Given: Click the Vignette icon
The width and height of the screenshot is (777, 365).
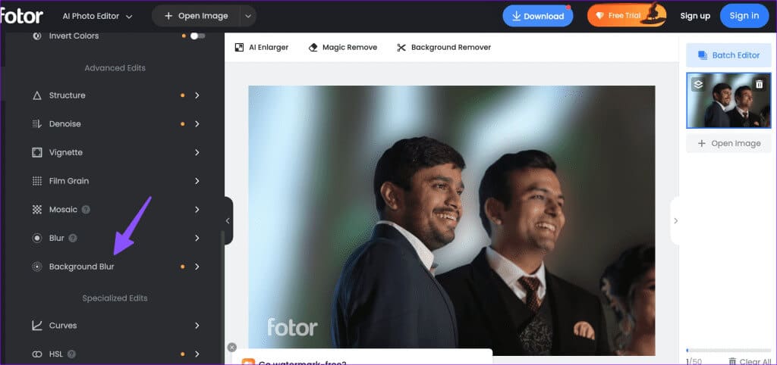Looking at the screenshot, I should pos(36,152).
